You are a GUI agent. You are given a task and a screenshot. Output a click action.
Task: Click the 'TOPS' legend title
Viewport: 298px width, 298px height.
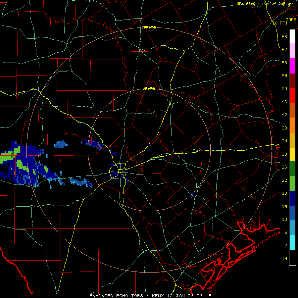291,20
